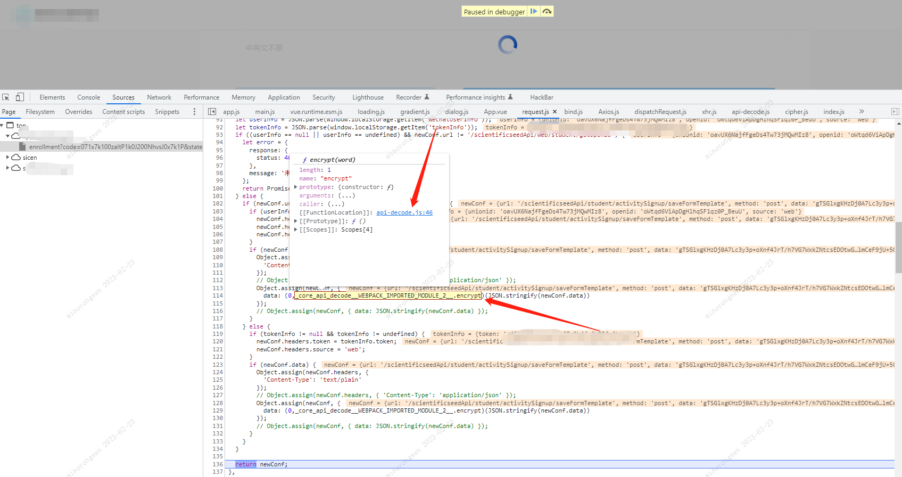Viewport: 902px width, 477px height.
Task: Toggle device toolbar emulation icon
Action: (20, 97)
